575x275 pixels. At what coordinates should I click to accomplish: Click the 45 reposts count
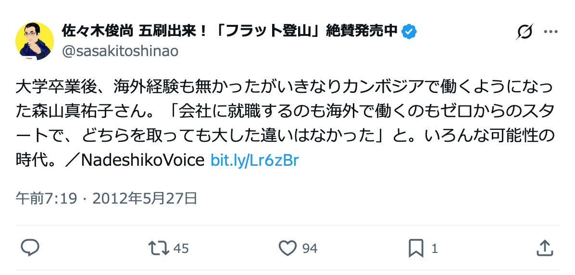[181, 249]
